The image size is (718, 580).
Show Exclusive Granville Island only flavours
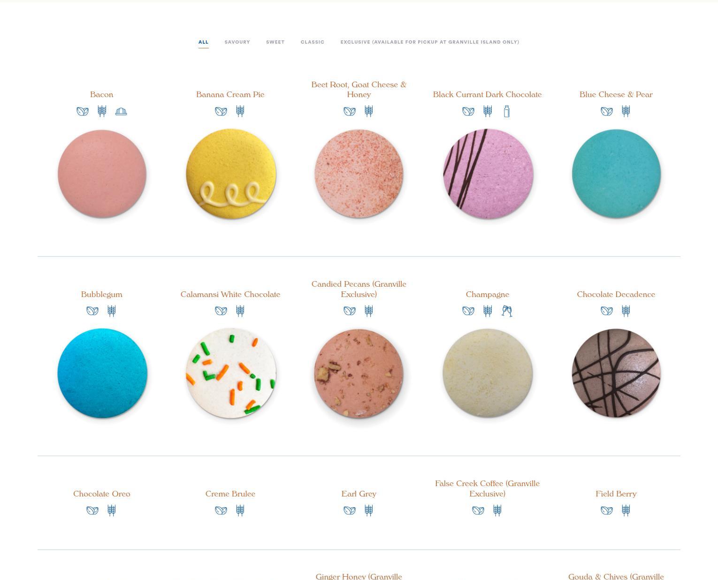pyautogui.click(x=430, y=42)
